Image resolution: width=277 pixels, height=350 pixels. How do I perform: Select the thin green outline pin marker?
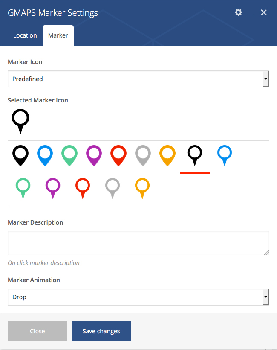click(23, 188)
